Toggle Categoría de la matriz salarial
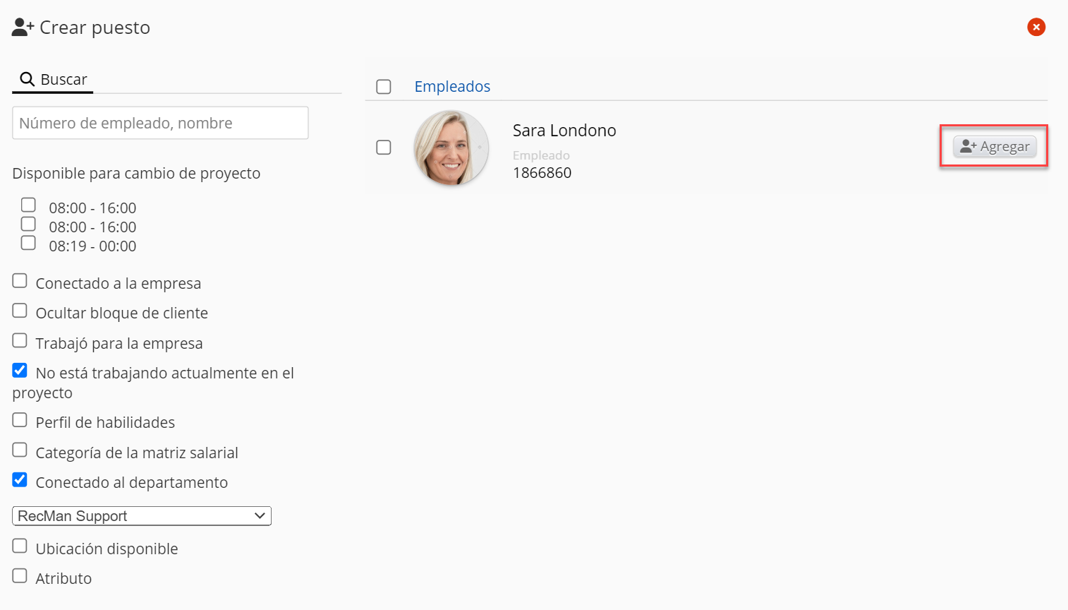Image resolution: width=1068 pixels, height=610 pixels. click(20, 450)
